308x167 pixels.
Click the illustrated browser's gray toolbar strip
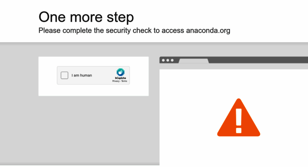(x=234, y=66)
